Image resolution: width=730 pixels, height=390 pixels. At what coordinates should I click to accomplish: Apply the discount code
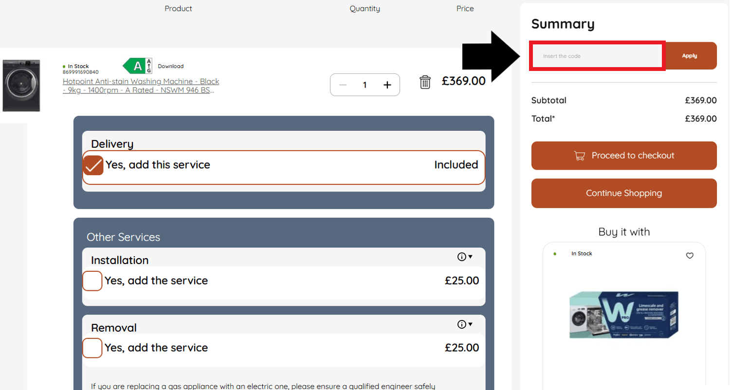[x=690, y=56]
